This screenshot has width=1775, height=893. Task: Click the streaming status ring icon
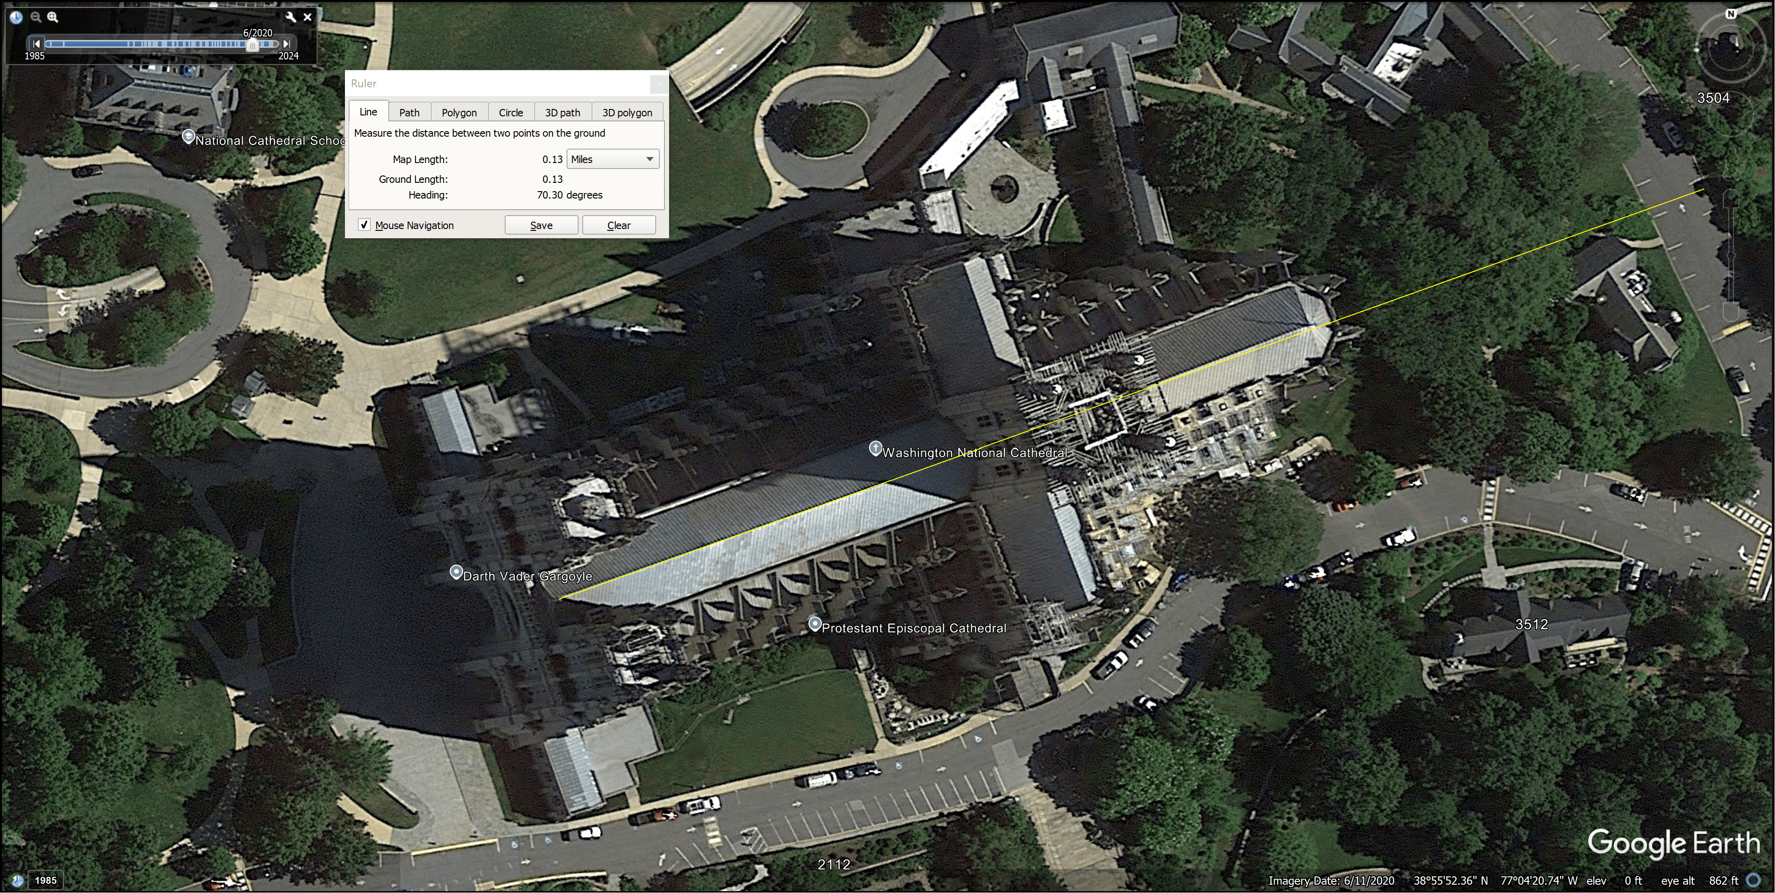tap(1754, 880)
